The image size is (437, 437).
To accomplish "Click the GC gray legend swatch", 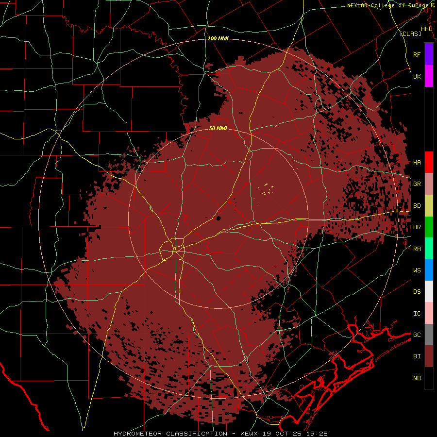I will tap(429, 335).
